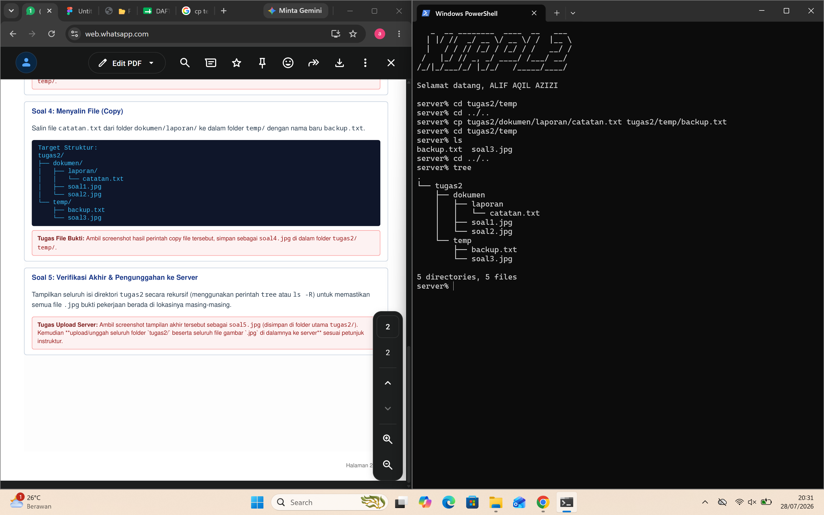Open the weather widget showing 26°C
This screenshot has width=824, height=515.
pos(31,502)
